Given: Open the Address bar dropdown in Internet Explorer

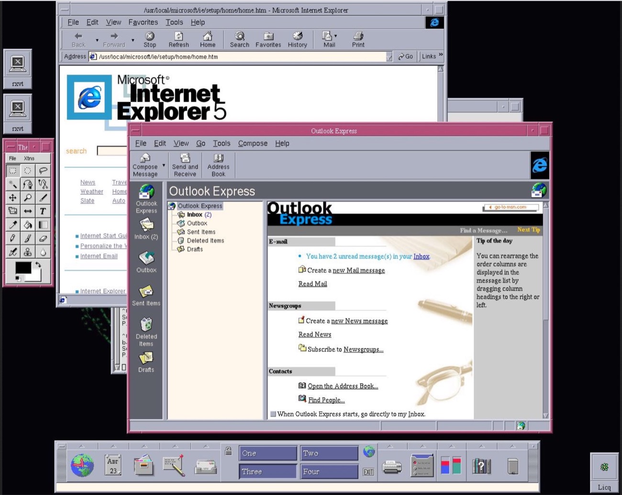Looking at the screenshot, I should pyautogui.click(x=389, y=57).
